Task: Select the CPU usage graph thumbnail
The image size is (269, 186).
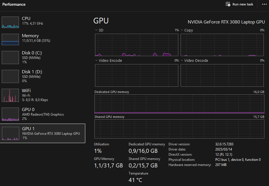Action: [x=10, y=22]
